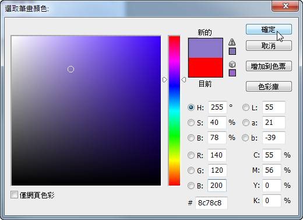Click the L field showing 55
Viewport: 303px width, 220px height.
coord(274,107)
